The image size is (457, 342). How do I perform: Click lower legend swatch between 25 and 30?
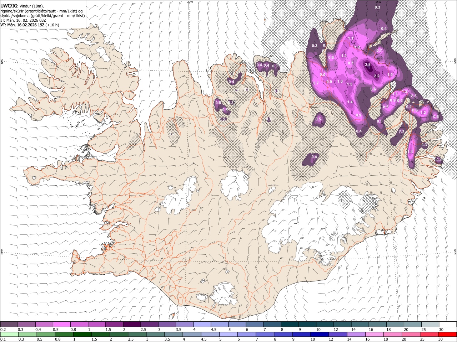pyautogui.click(x=429, y=334)
